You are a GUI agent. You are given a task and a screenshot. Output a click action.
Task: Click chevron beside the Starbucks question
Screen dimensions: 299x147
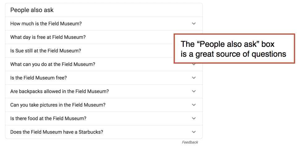(x=194, y=132)
